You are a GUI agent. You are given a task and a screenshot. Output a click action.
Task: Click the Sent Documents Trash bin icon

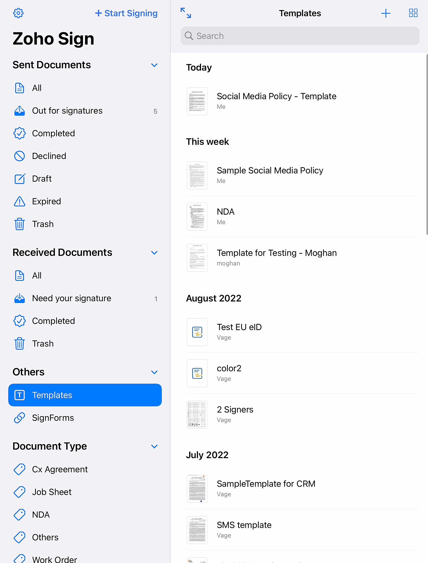pos(20,224)
